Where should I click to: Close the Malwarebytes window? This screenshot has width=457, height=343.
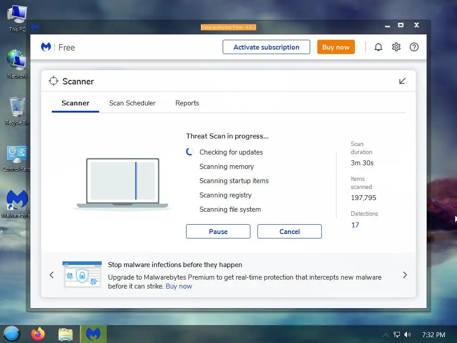[x=416, y=25]
